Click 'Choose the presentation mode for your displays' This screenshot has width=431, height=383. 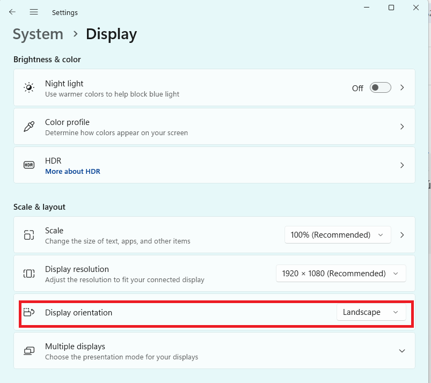point(121,357)
